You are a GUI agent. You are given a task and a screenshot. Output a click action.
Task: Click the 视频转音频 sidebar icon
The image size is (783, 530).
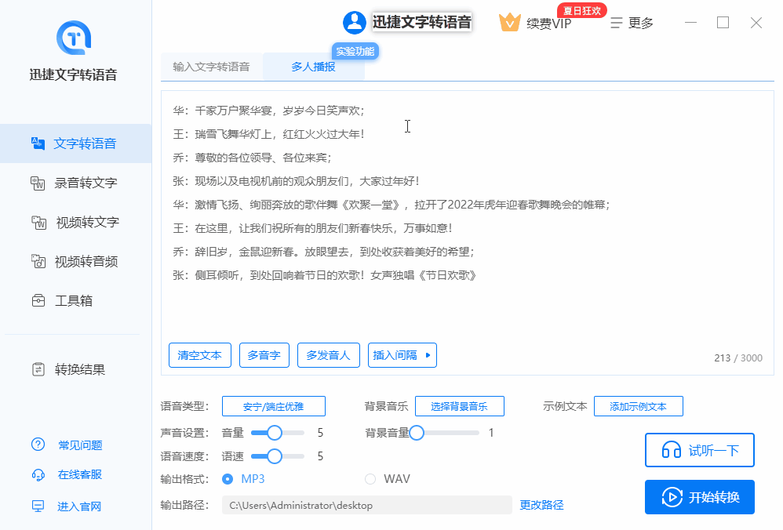coord(38,261)
